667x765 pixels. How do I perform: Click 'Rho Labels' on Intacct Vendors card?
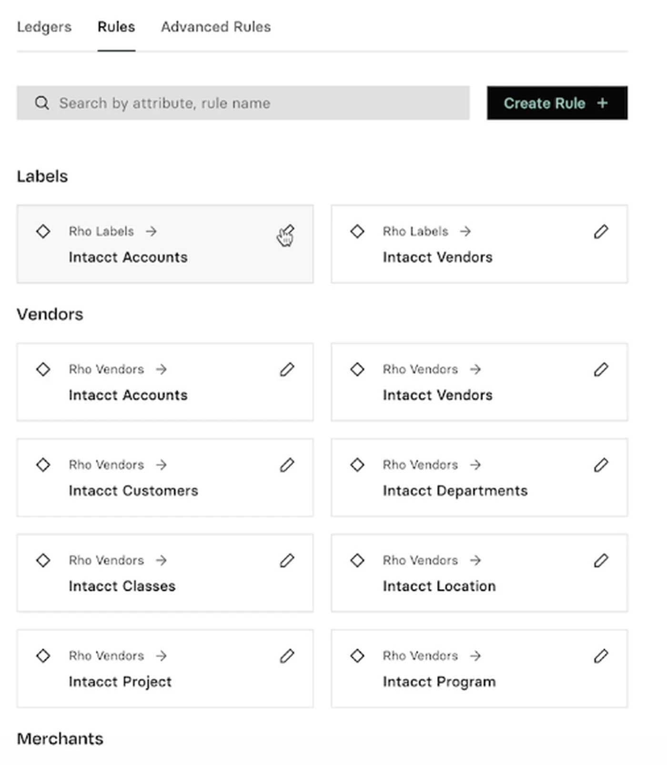[415, 232]
